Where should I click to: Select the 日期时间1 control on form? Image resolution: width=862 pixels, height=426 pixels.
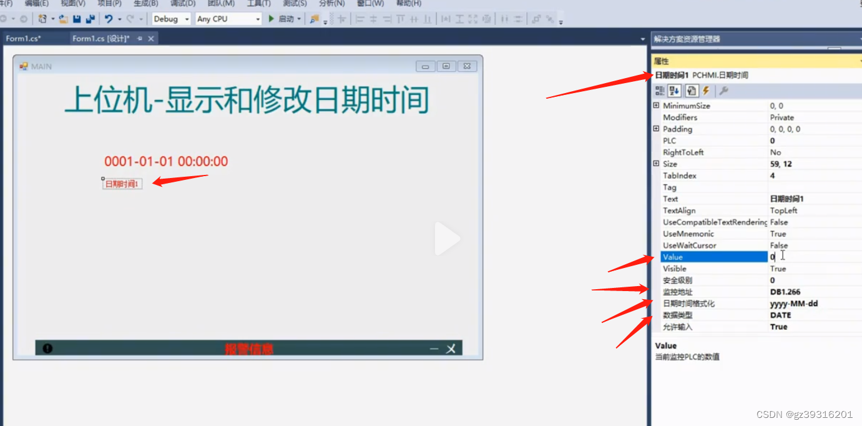[x=122, y=184]
